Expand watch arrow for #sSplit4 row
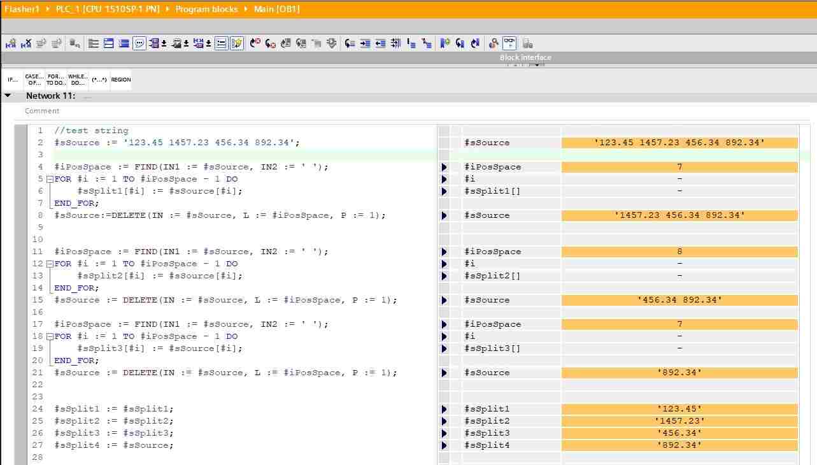Screen dimensions: 817x465 tap(444, 445)
